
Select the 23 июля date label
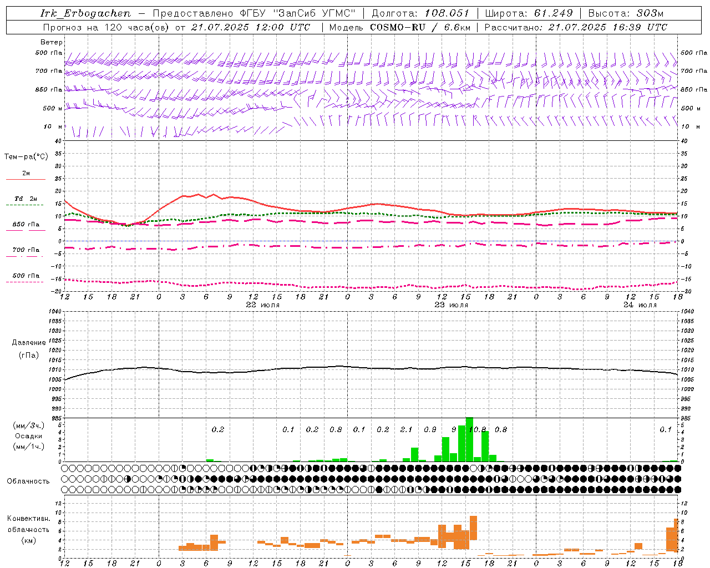point(452,305)
